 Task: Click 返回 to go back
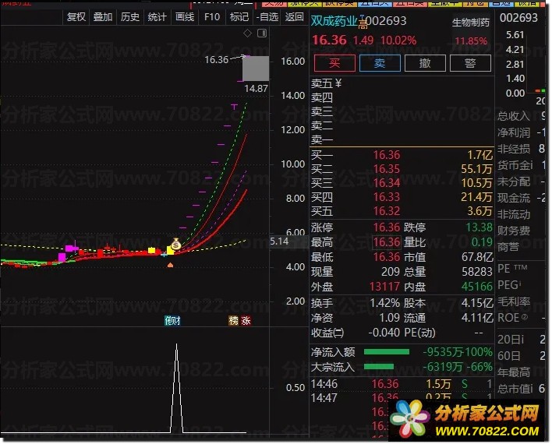pyautogui.click(x=294, y=17)
